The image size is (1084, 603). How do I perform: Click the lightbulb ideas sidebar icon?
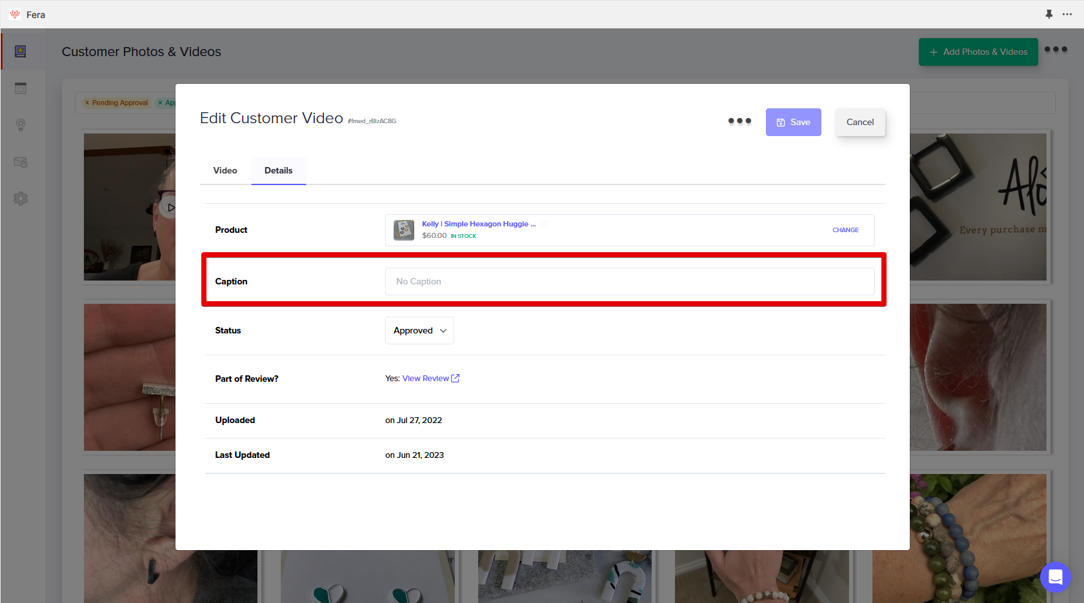point(21,125)
